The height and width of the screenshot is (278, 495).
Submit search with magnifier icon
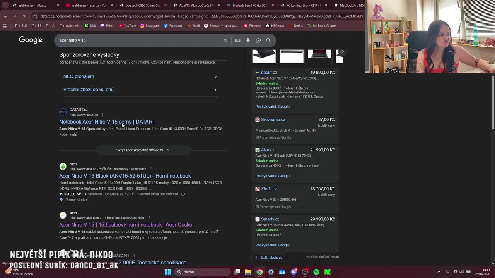coord(268,40)
